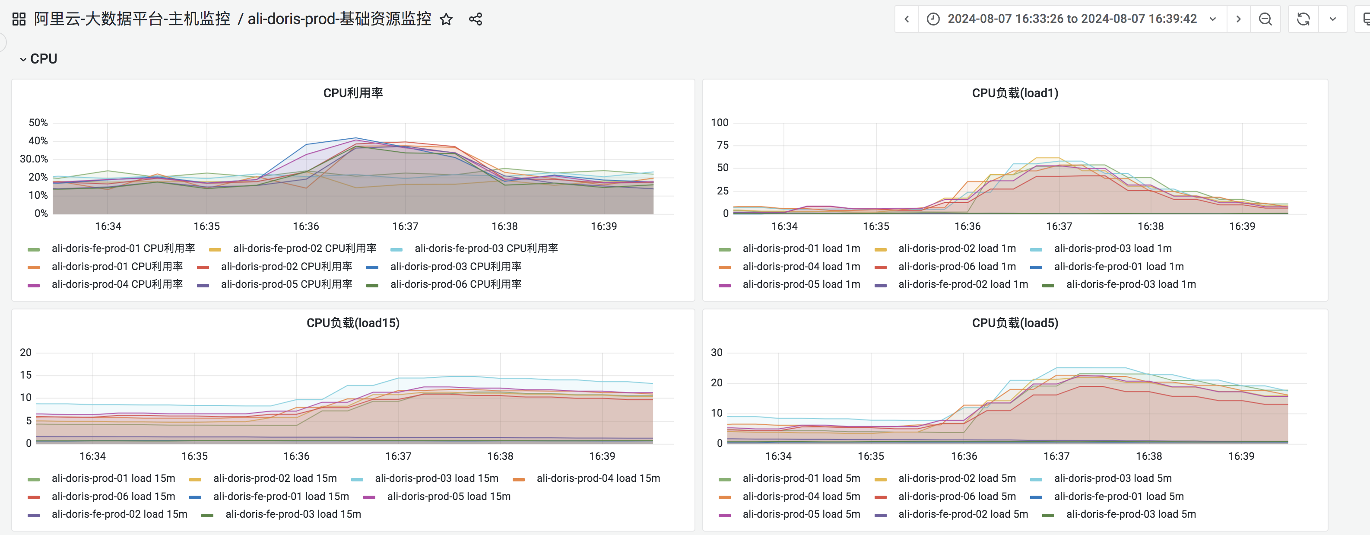Shift time range forward
The height and width of the screenshot is (535, 1370).
point(1238,19)
